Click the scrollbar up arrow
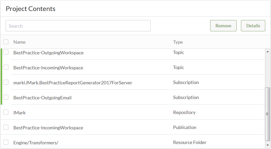The height and width of the screenshot is (149, 271). 268,52
